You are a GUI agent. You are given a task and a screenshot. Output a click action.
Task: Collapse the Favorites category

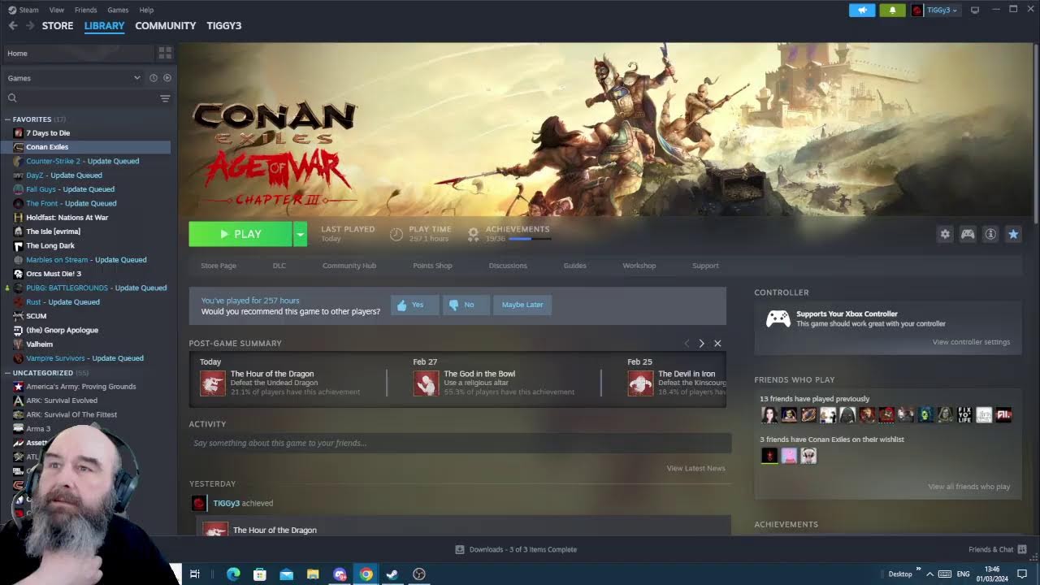click(x=8, y=119)
